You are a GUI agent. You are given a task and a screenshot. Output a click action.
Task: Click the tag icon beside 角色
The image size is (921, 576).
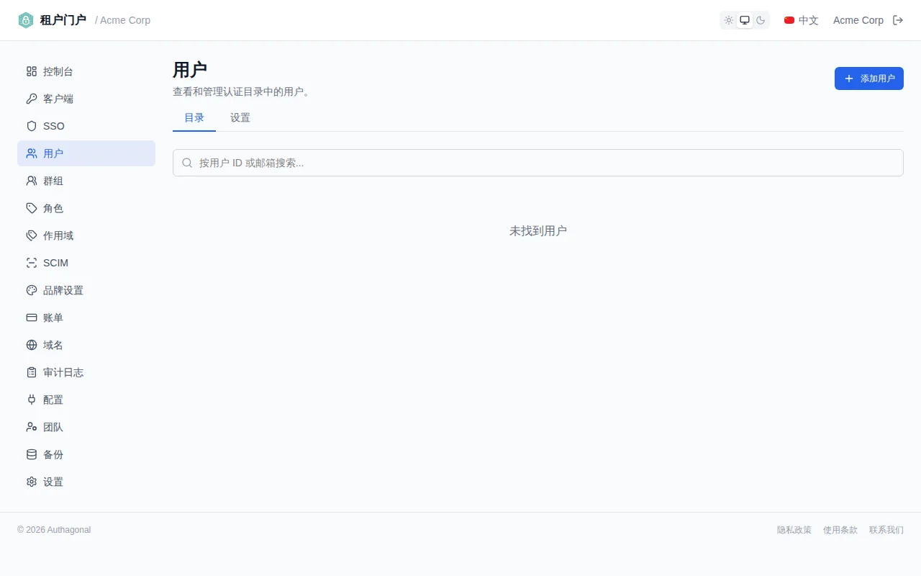(x=32, y=208)
